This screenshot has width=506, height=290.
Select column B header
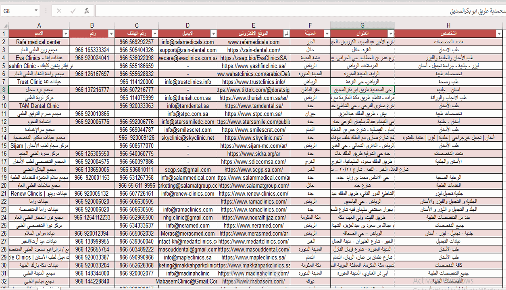[92, 25]
